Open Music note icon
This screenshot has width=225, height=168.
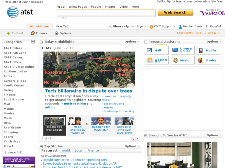pos(175,60)
